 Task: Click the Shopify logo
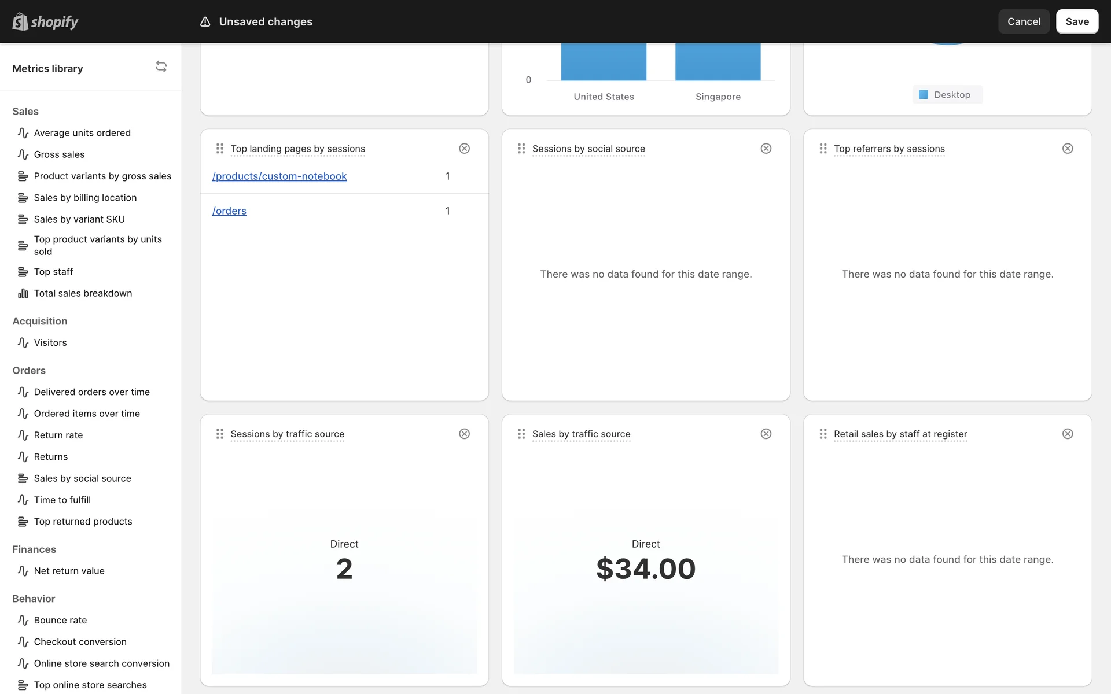pos(45,22)
